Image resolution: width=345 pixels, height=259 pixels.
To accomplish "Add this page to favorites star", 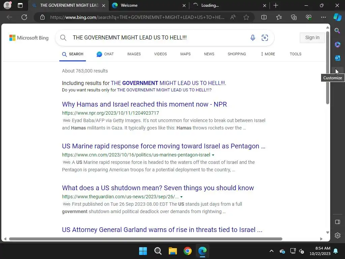I will [246, 17].
